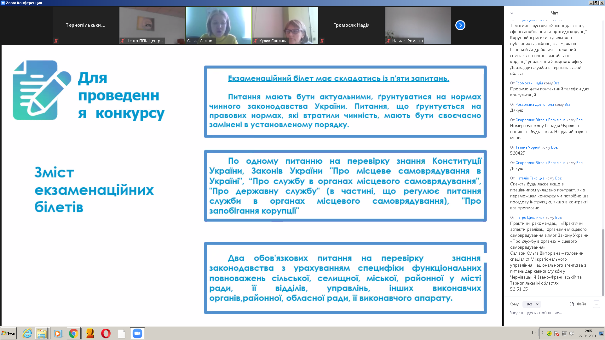Click muted mic icon on Кулик Світлана tile
This screenshot has height=340, width=605.
(256, 41)
